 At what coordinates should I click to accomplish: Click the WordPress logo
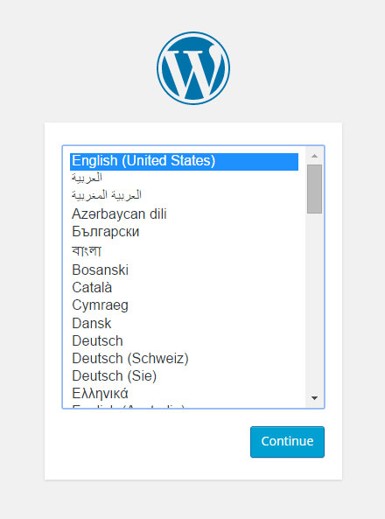click(x=193, y=68)
